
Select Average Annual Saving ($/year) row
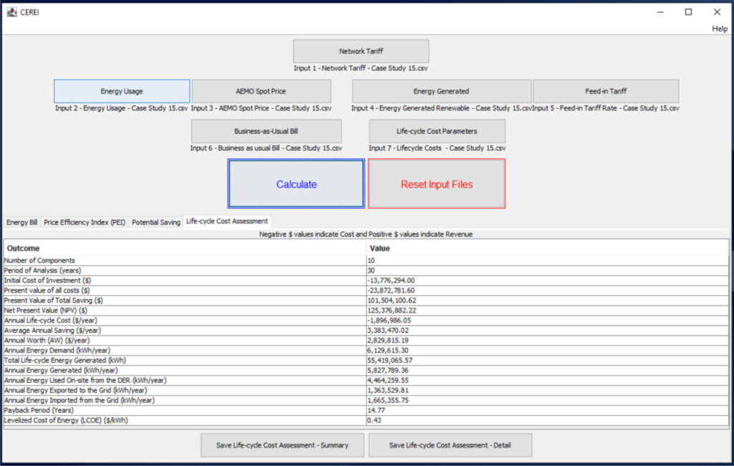[x=366, y=331]
